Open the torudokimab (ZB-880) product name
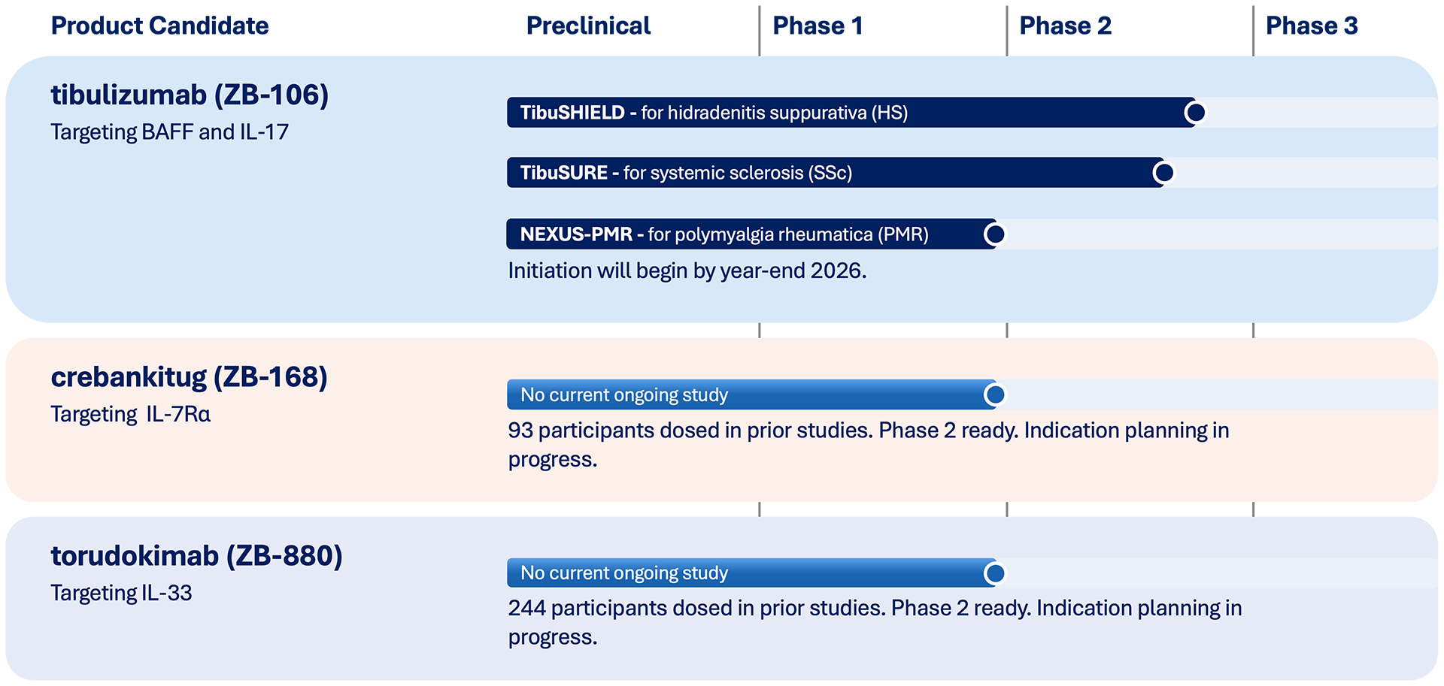1444x686 pixels. 196,556
